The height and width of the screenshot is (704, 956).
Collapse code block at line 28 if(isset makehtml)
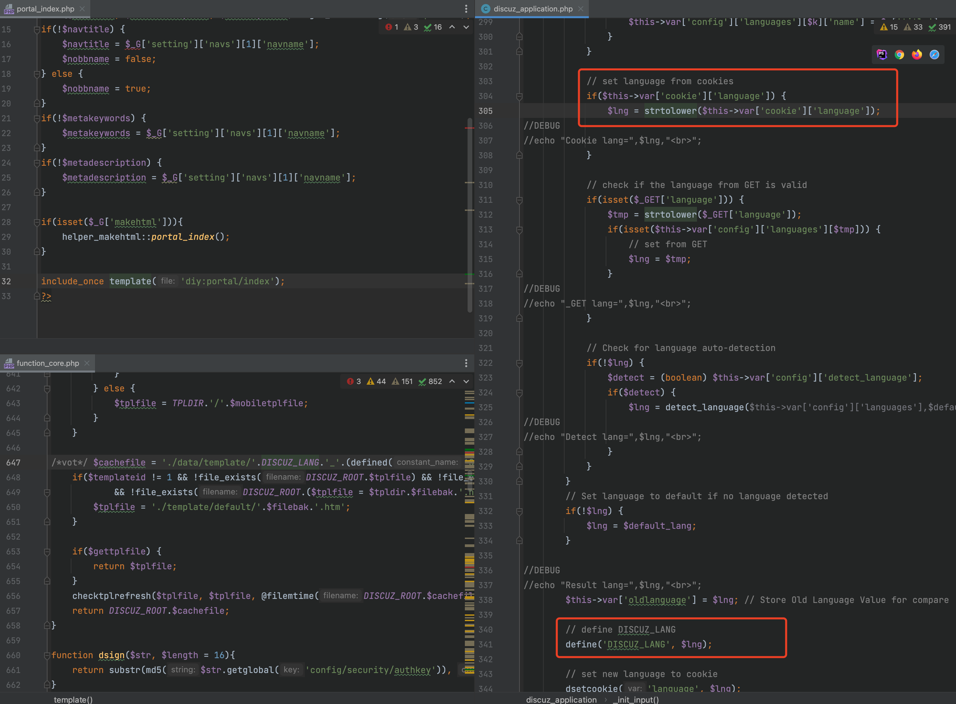pyautogui.click(x=37, y=222)
